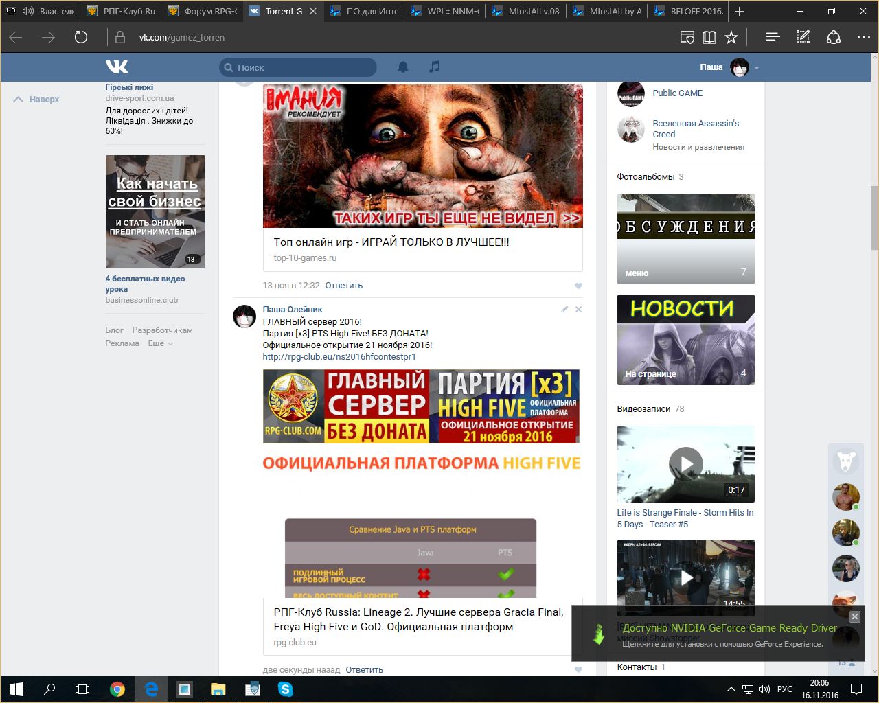Open the VK music player icon
The height and width of the screenshot is (703, 879).
point(434,67)
